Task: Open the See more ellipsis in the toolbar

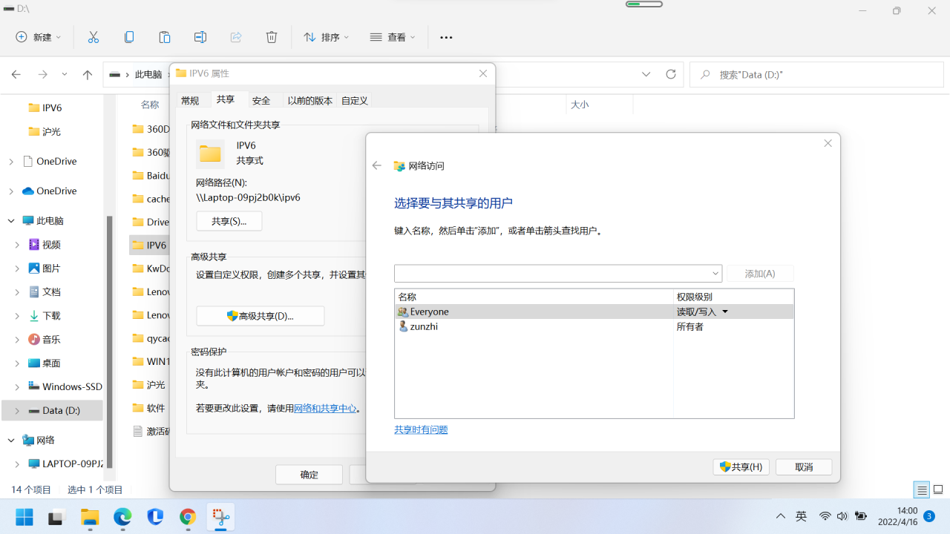Action: coord(446,36)
